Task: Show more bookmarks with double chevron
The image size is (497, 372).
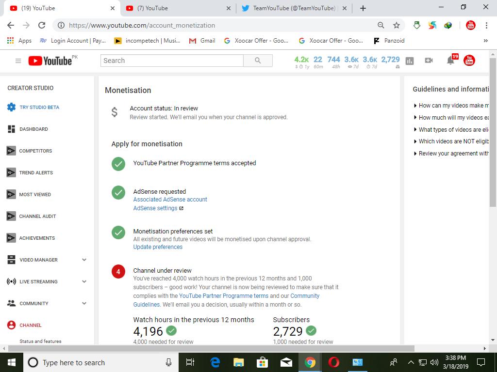Action: pos(485,41)
